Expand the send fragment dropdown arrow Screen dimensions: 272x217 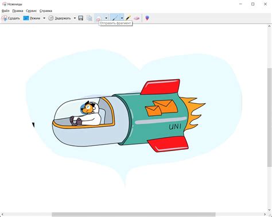coord(106,18)
